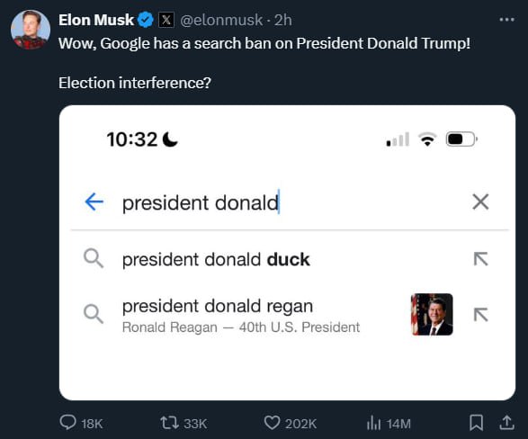Viewport: 528px width, 439px height.
Task: Click the 2h timestamp link
Action: click(282, 20)
